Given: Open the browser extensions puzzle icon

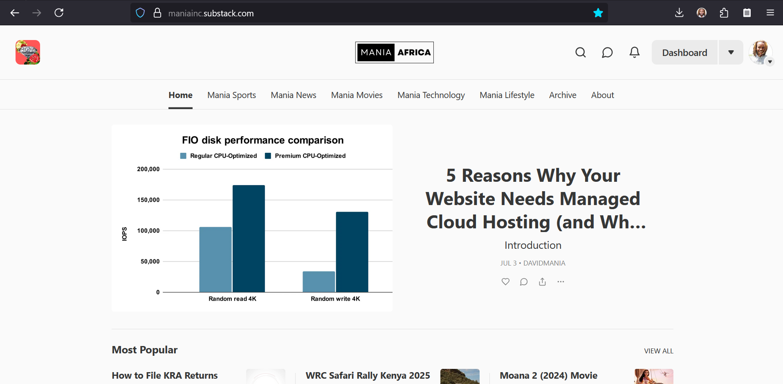Looking at the screenshot, I should point(724,13).
